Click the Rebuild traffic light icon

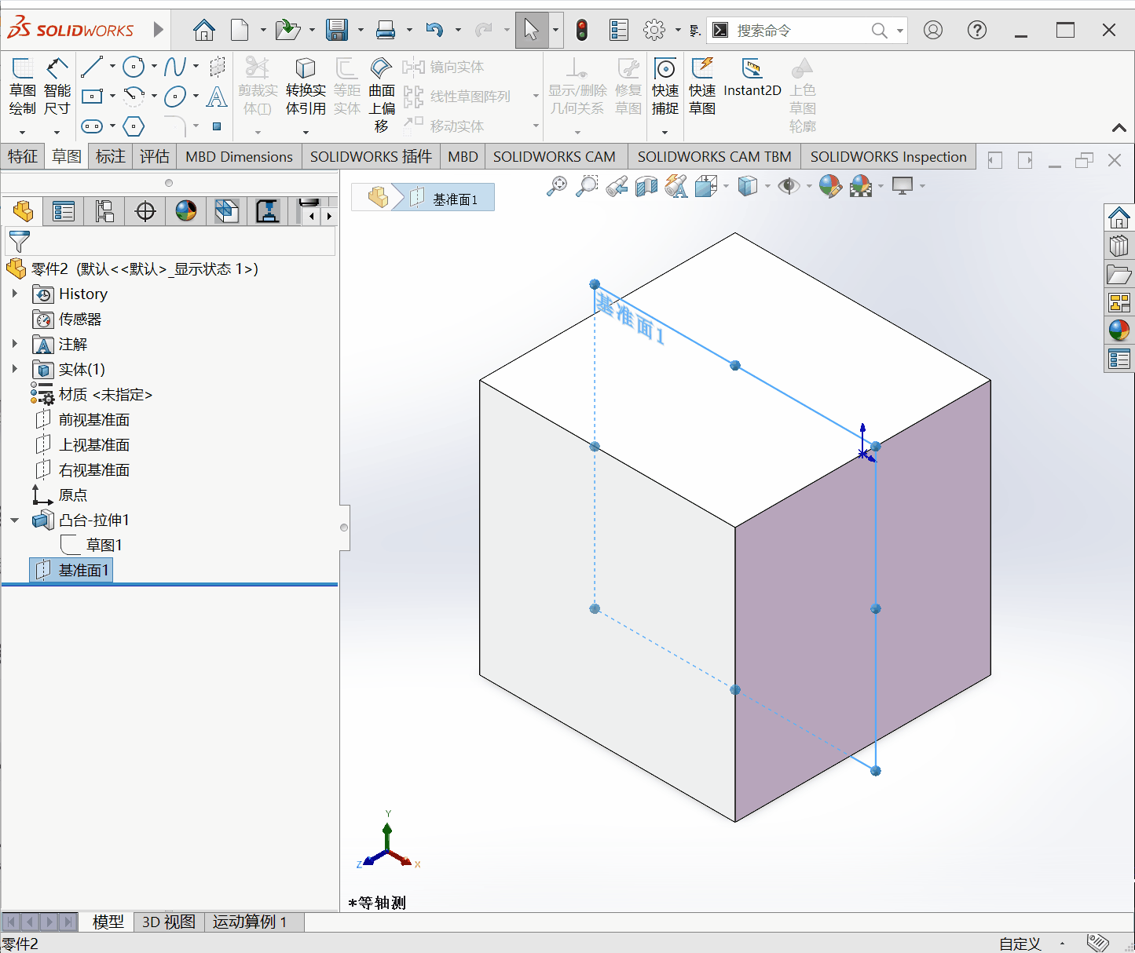[581, 31]
